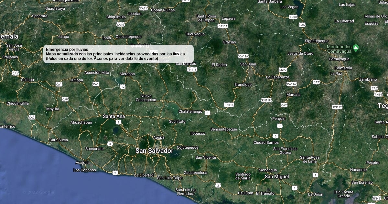Click the Santa Rosa de Copan label
Screen dimensions: 388x204
pos(206,18)
